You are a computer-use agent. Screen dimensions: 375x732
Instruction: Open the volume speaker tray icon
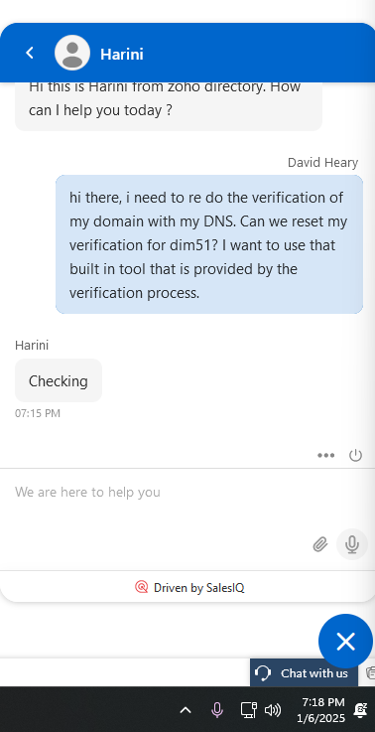point(273,710)
